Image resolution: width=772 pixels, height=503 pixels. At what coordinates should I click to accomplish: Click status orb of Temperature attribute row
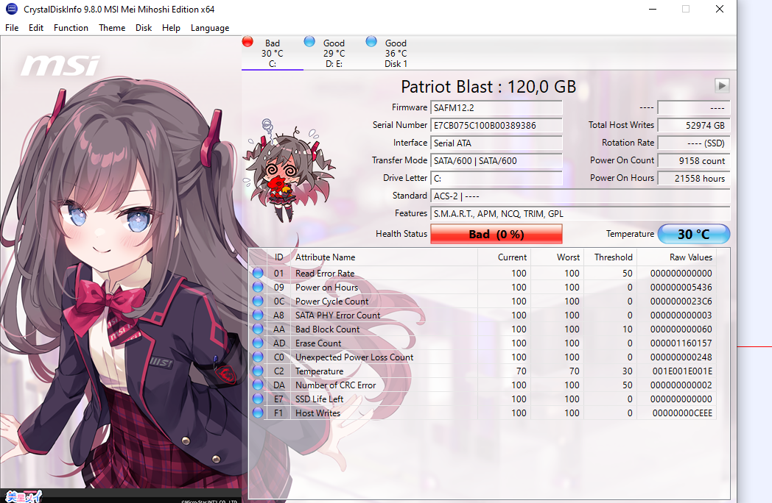click(258, 371)
